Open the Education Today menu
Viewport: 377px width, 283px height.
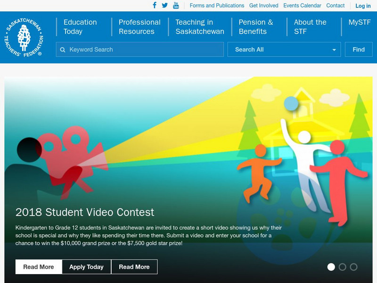pos(80,27)
